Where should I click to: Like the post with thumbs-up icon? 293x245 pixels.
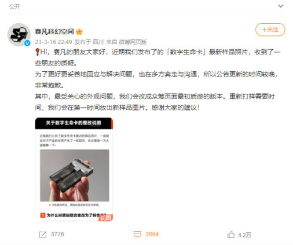pos(231,235)
